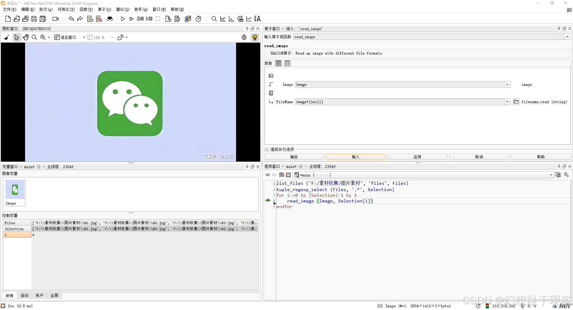
Task: Click the 确定 OK button
Action: pyautogui.click(x=294, y=157)
